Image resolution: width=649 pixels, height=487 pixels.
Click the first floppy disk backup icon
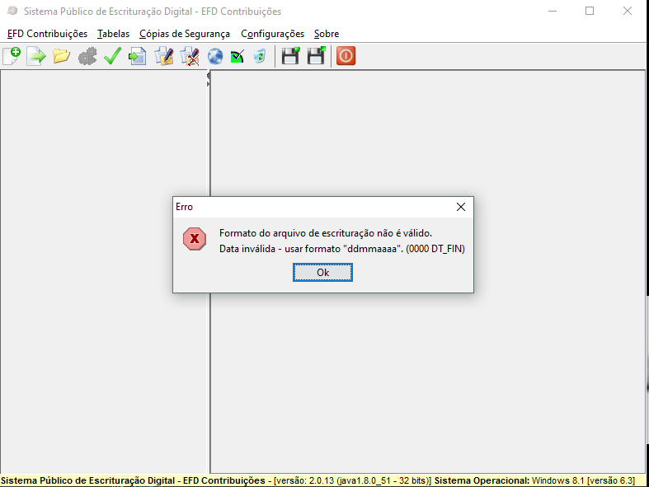[290, 56]
